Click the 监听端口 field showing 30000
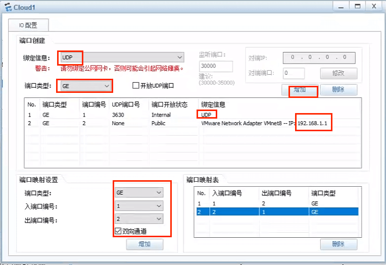 216,66
